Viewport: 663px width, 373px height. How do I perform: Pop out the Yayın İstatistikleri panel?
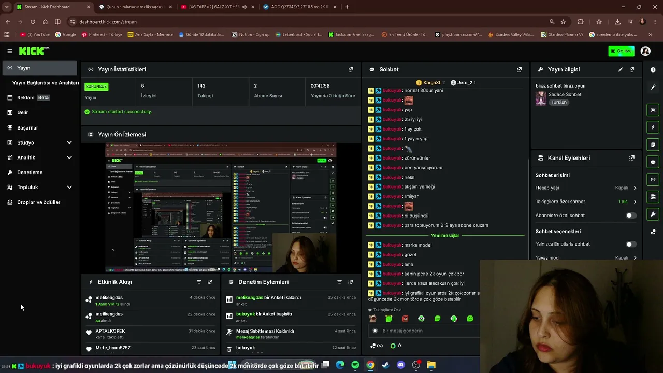[x=351, y=69]
